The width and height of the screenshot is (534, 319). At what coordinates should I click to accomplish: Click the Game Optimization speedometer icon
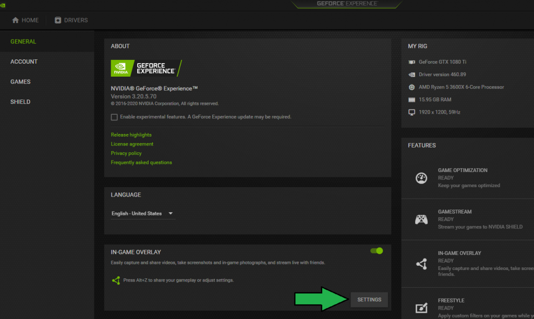tap(421, 178)
